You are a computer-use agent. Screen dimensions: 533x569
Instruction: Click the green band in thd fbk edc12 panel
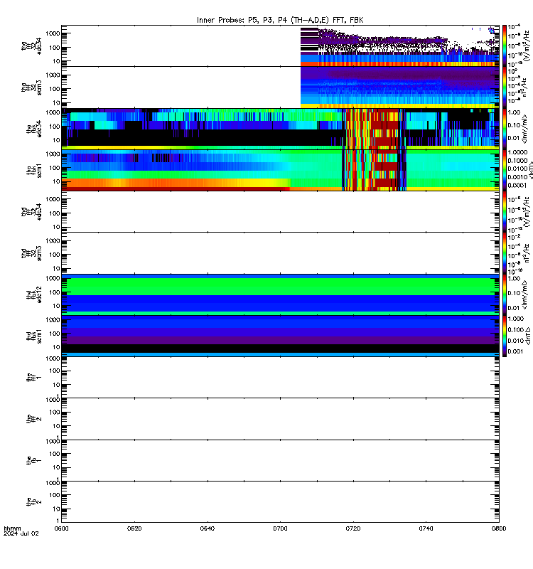click(x=280, y=287)
